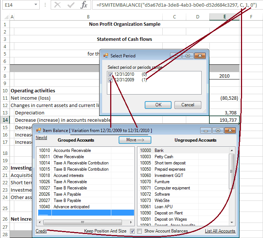Click the Item Balance window title icon
This screenshot has height=238, width=263.
(x=39, y=130)
